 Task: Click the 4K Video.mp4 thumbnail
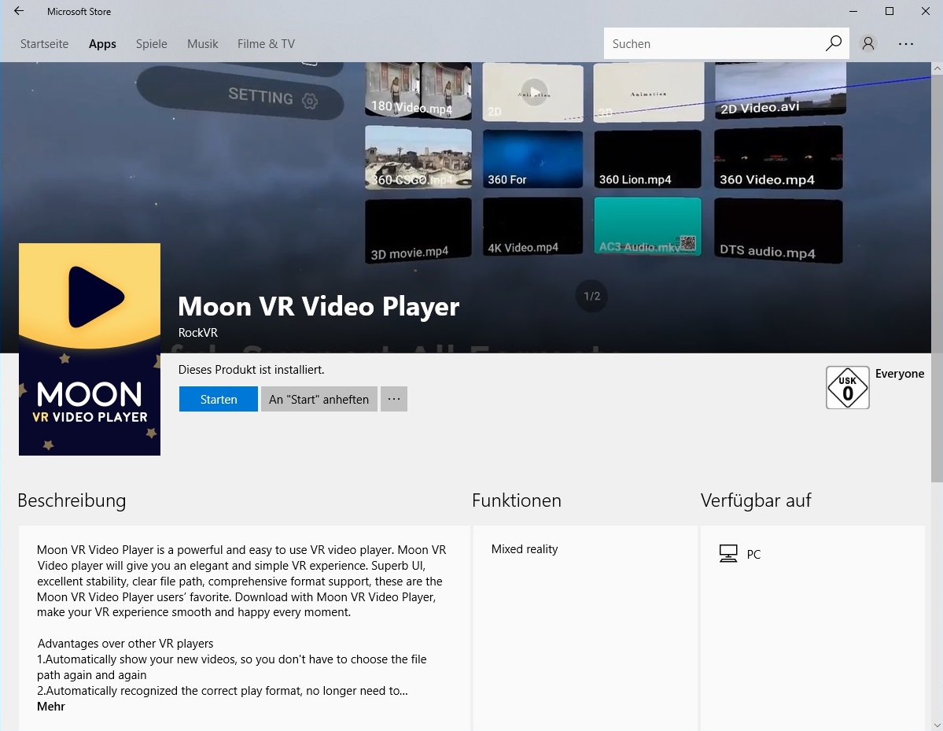[x=532, y=226]
